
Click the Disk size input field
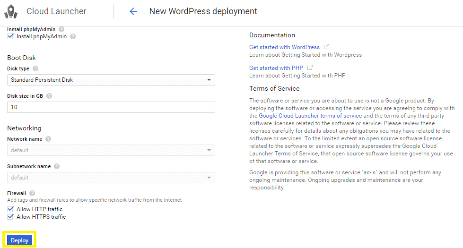pos(111,107)
